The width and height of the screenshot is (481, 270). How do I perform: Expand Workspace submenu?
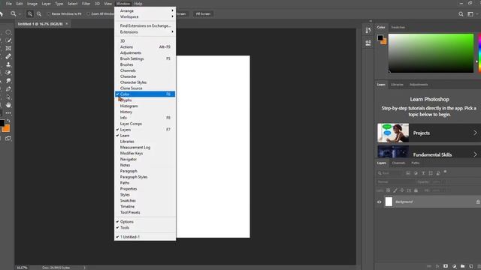pos(145,16)
